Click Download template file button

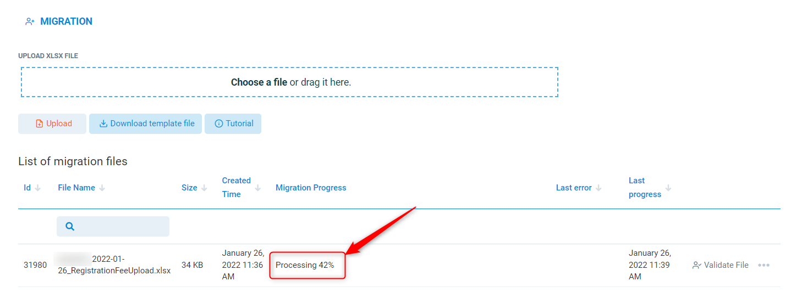point(146,123)
